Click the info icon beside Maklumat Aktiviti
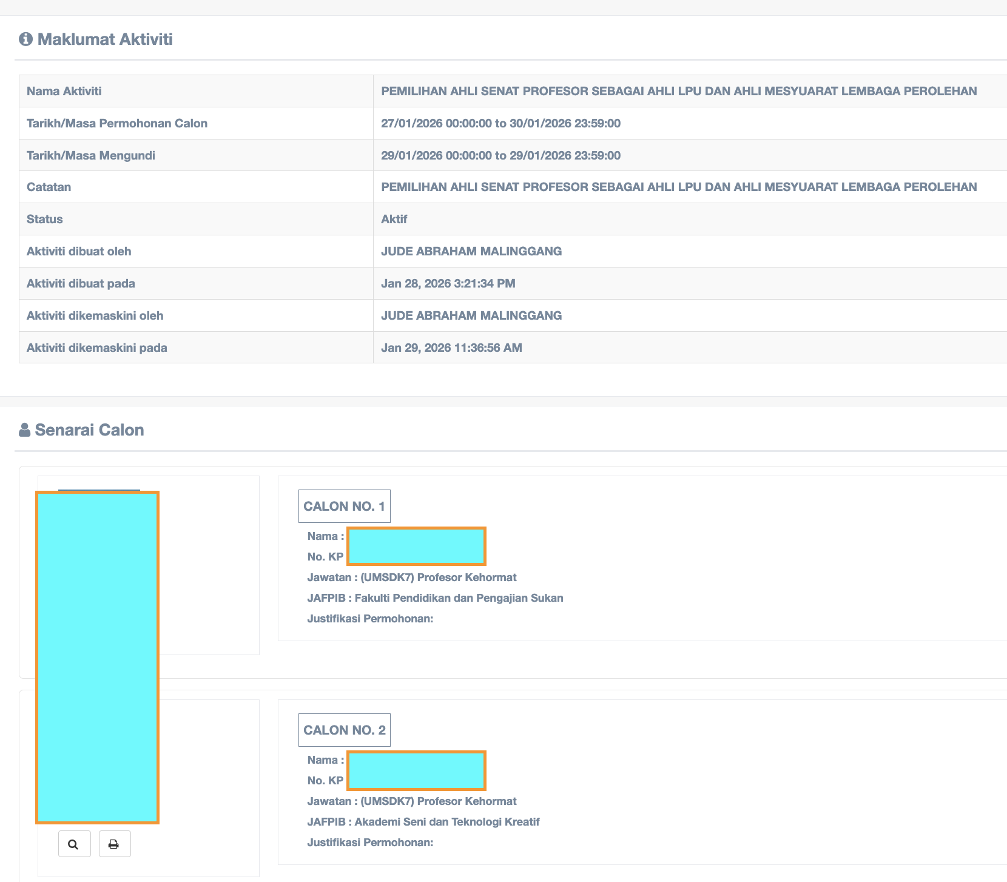 point(25,39)
